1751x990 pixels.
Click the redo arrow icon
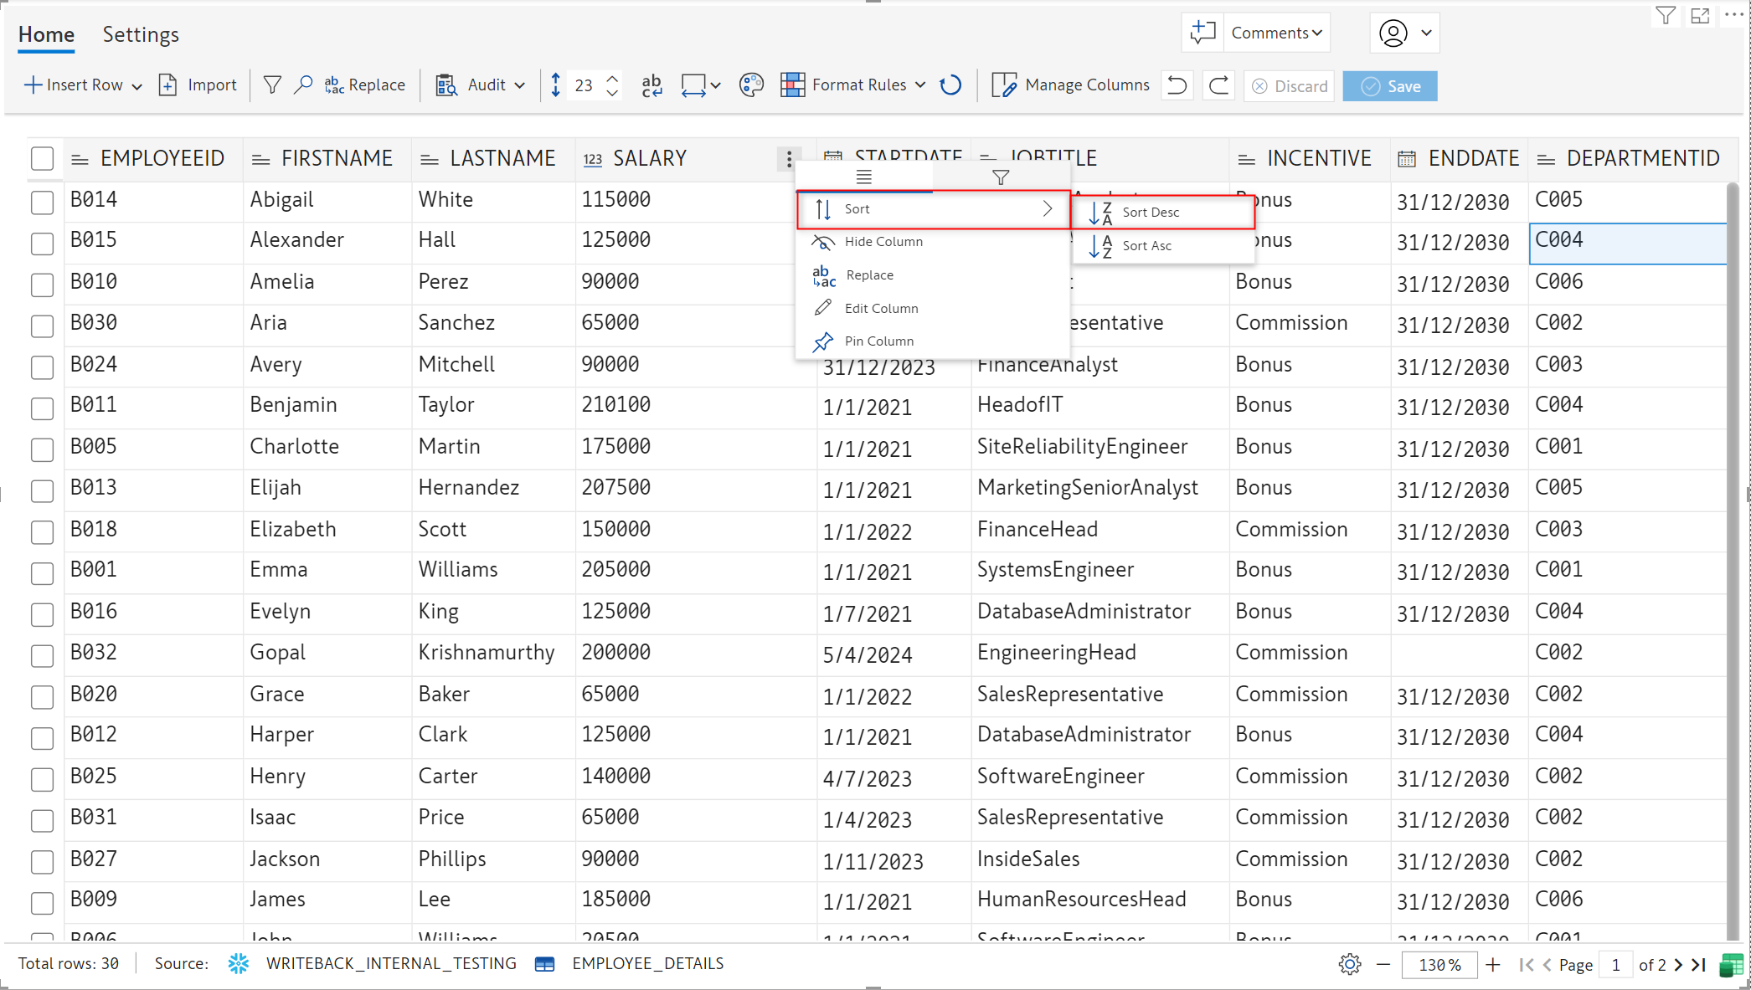[x=1219, y=85]
